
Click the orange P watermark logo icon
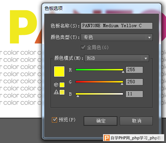pyautogui.click(x=106, y=138)
